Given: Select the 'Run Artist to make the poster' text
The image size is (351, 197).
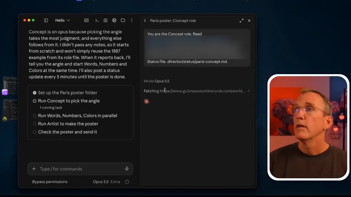Looking at the screenshot, I should click(68, 124).
